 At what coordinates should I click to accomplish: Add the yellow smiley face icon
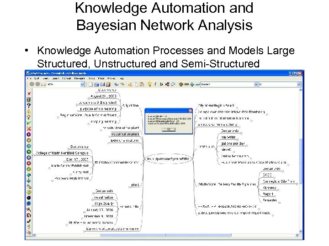29,192
